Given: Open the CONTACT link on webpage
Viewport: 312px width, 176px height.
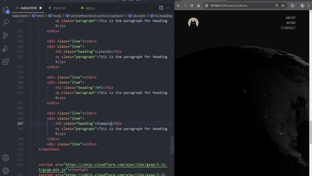Looking at the screenshot, I should 288,28.
